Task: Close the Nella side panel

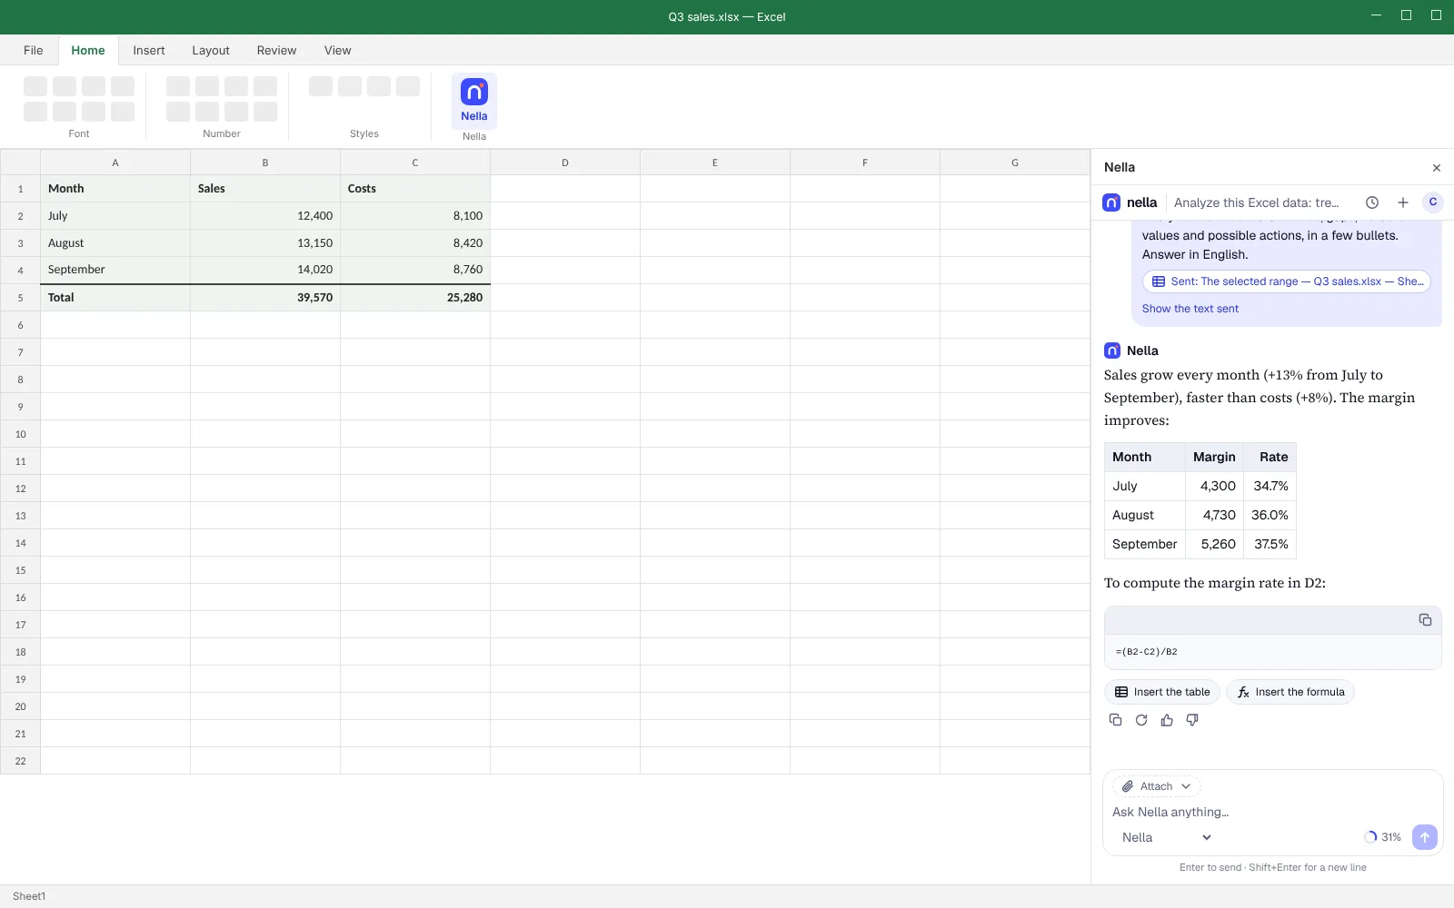Action: [1437, 168]
